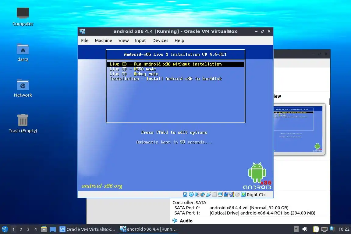
Task: Click the CPU virtualization status icon
Action: tap(232, 194)
